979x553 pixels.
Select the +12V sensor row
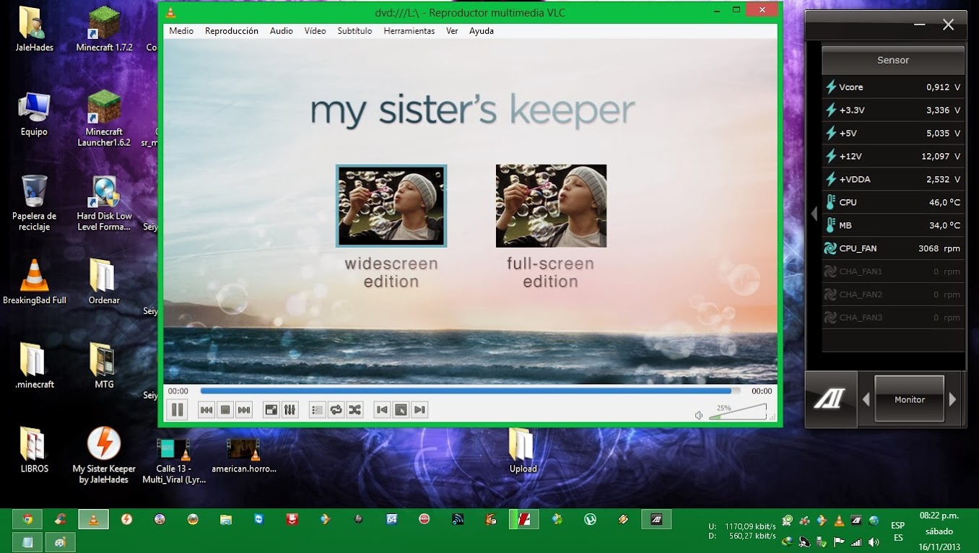[x=893, y=156]
